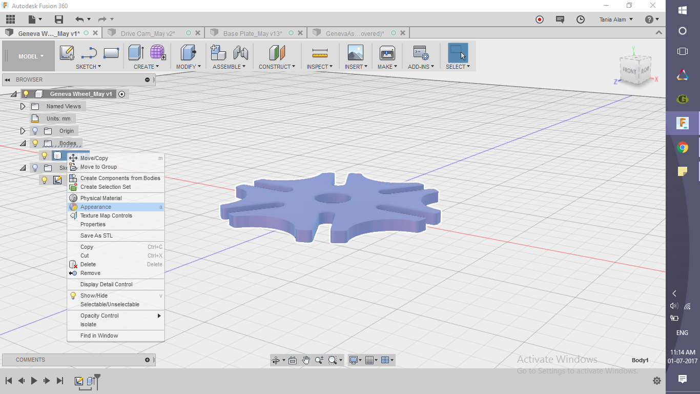Select the New Component assemble tool
Image resolution: width=700 pixels, height=394 pixels.
[x=219, y=53]
